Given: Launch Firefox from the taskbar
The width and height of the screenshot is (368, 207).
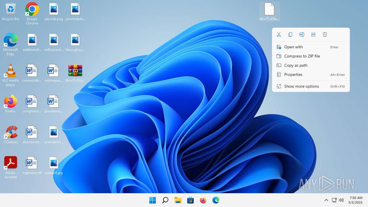Looking at the screenshot, I should [x=203, y=200].
